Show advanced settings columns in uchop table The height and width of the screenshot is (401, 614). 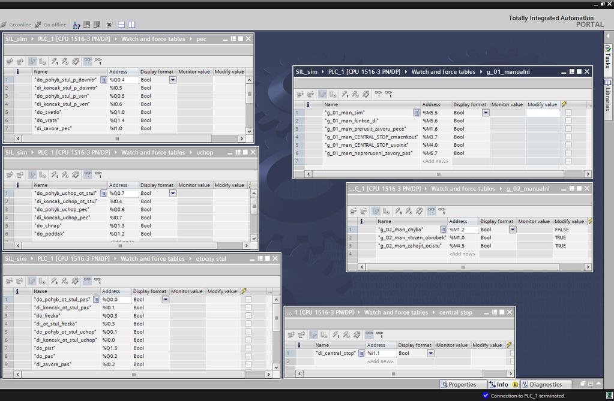(x=43, y=175)
